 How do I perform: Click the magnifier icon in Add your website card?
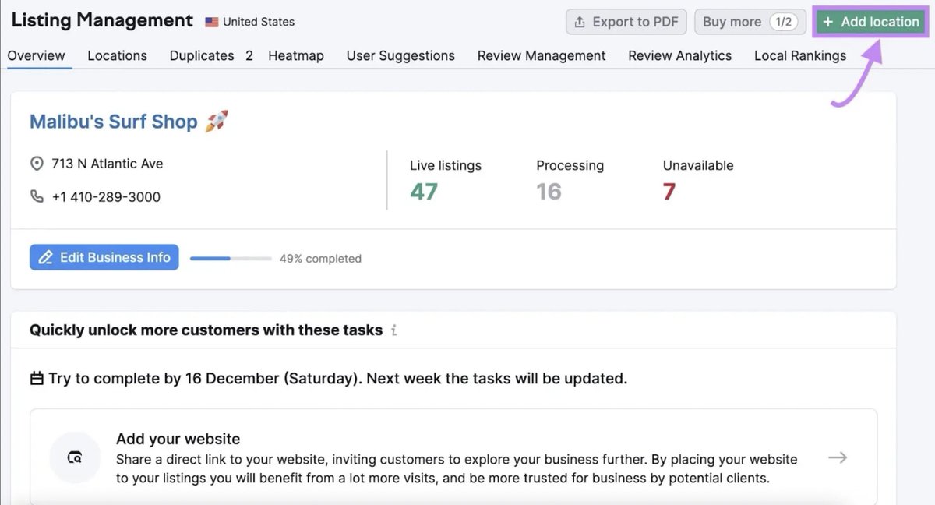[74, 458]
